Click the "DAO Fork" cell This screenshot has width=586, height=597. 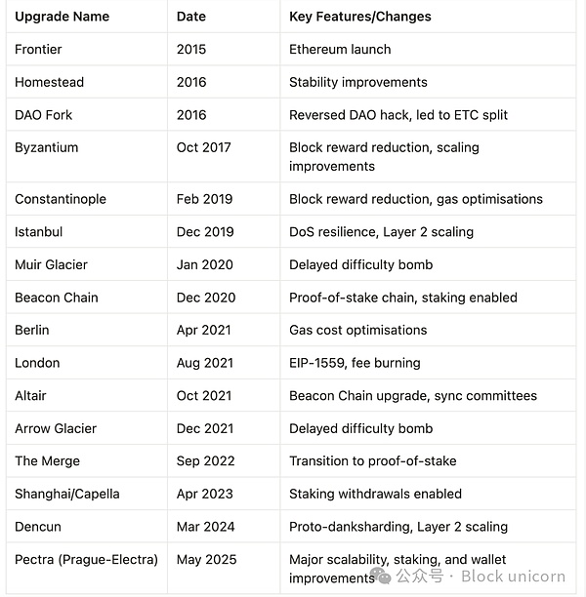44,115
